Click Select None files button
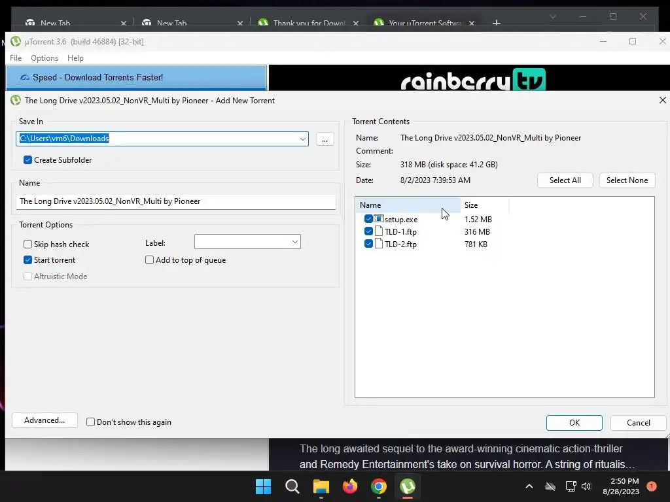Viewport: 670px width, 502px height. click(x=627, y=180)
